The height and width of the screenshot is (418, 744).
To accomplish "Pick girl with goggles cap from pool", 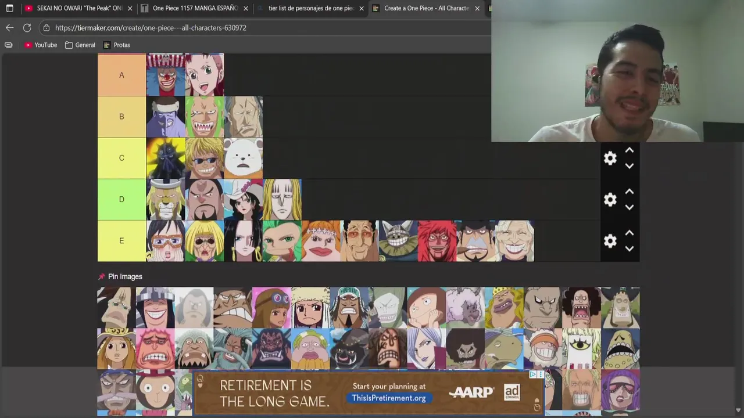I will [271, 308].
